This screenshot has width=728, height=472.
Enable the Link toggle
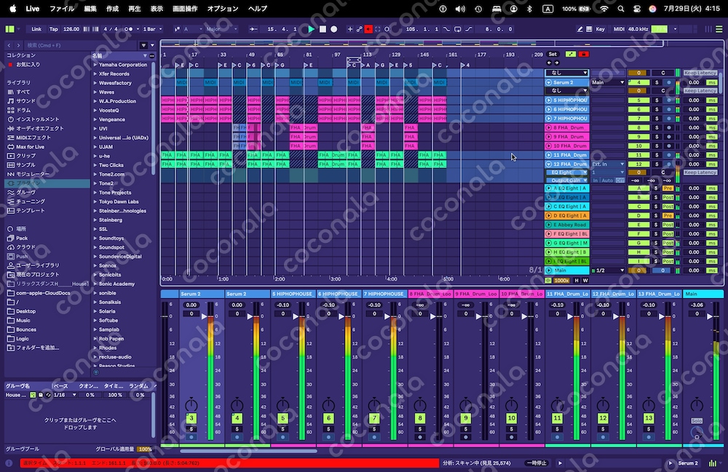[36, 29]
